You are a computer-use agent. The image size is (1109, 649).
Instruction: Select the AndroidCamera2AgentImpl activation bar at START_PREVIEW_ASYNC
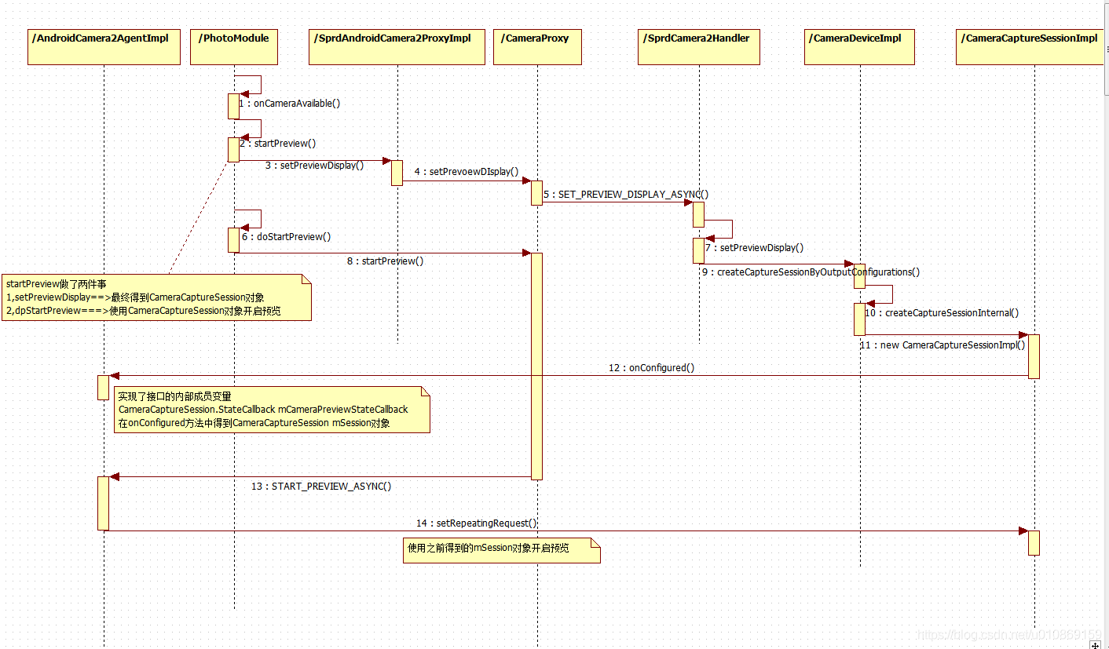[103, 503]
